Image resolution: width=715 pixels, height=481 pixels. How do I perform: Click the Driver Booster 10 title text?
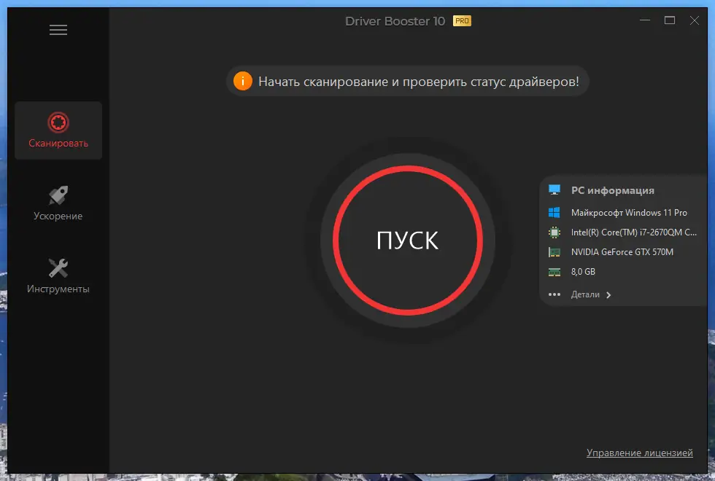pyautogui.click(x=395, y=21)
